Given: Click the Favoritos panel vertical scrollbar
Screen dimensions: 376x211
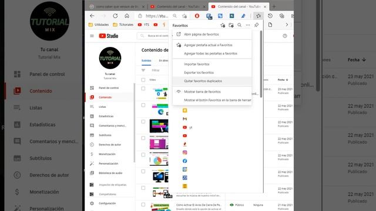Looking at the screenshot, I should point(261,64).
